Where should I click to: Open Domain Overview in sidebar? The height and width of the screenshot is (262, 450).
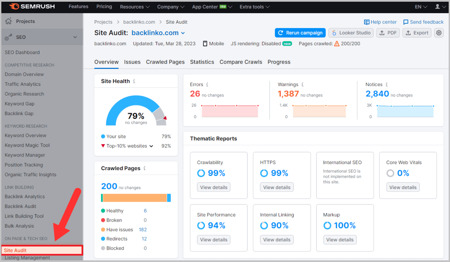[x=24, y=74]
